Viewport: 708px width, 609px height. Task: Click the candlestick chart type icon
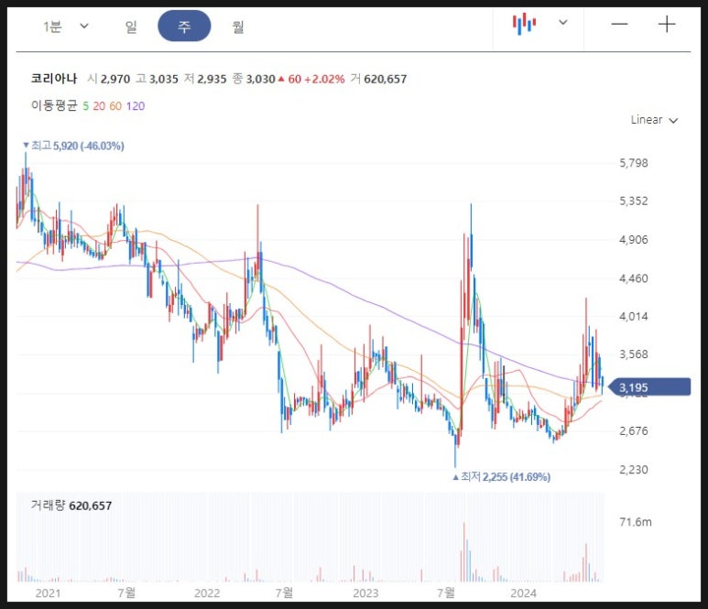524,24
